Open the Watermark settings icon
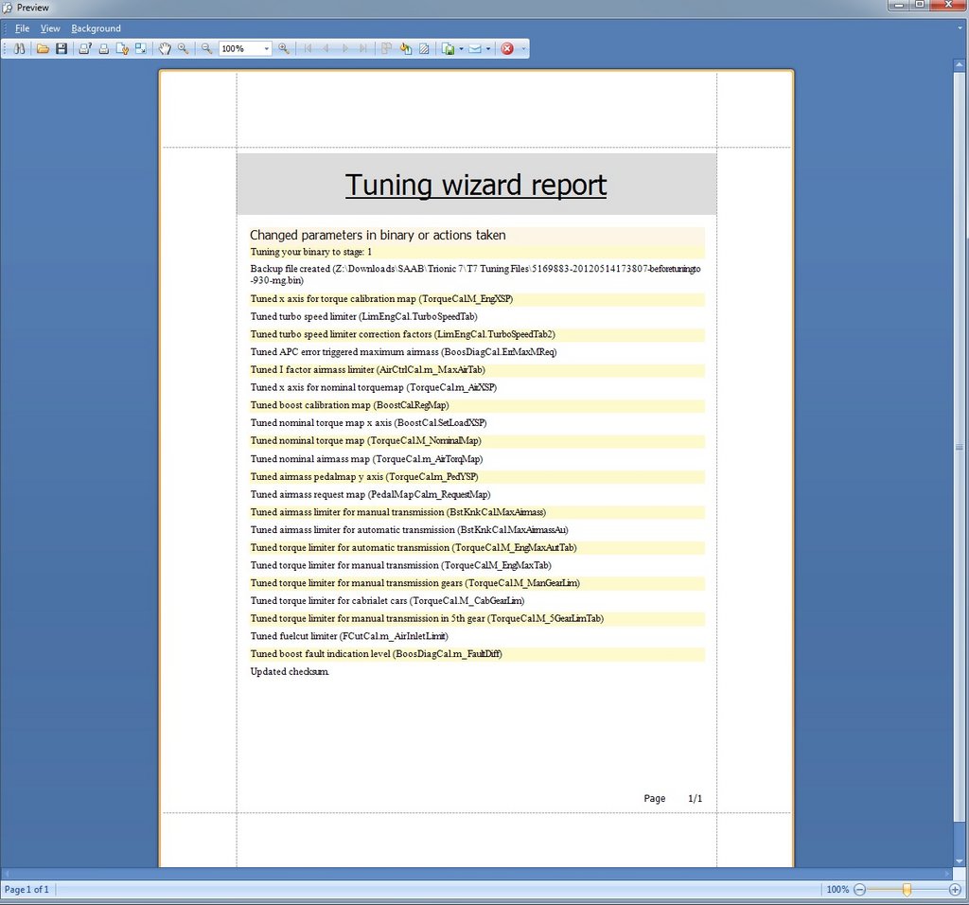 click(x=424, y=48)
